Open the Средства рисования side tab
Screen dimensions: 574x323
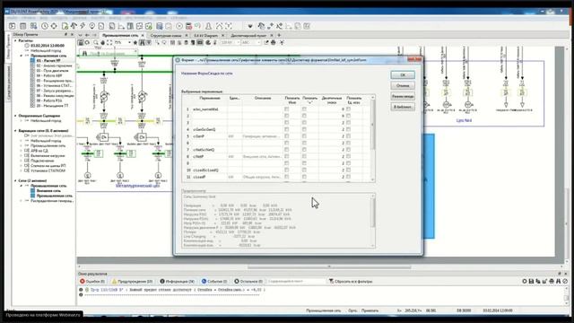[8, 83]
